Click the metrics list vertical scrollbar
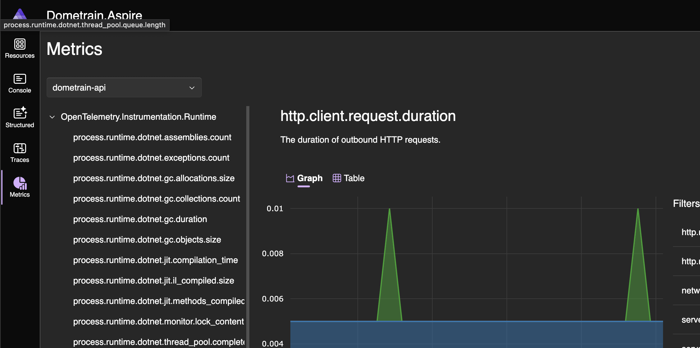700x348 pixels. click(x=248, y=217)
